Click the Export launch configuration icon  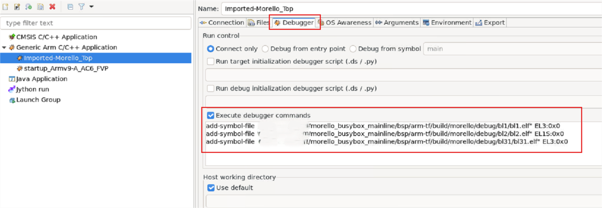pyautogui.click(x=29, y=7)
